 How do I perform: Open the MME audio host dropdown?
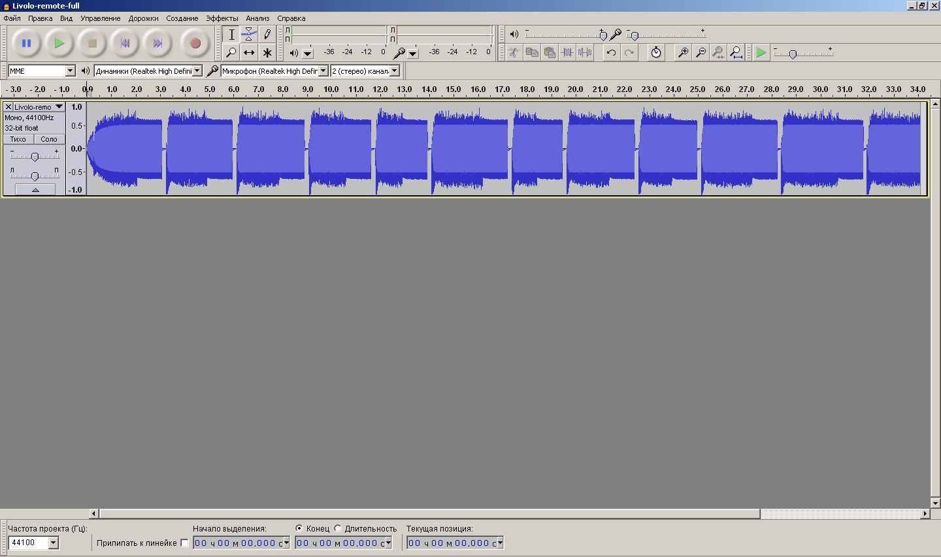pyautogui.click(x=71, y=71)
